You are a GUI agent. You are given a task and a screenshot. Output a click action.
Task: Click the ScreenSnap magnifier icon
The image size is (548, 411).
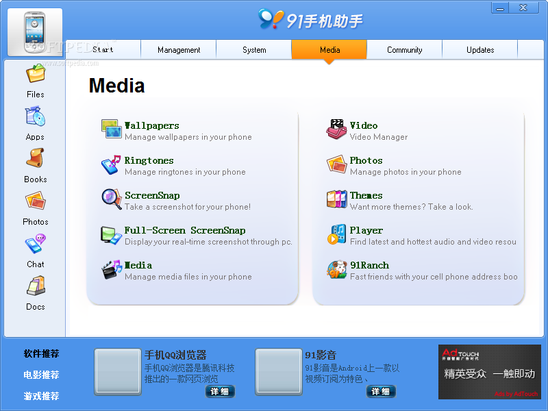point(111,199)
